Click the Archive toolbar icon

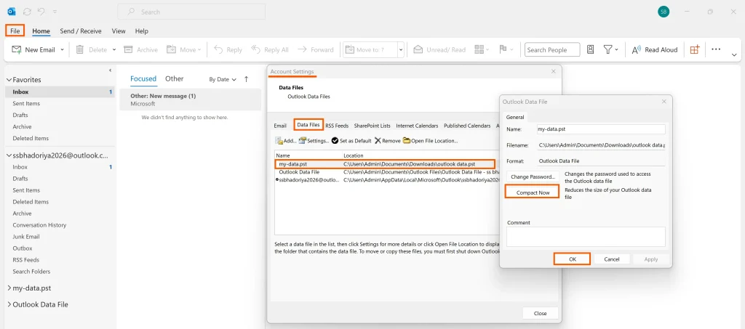pos(128,50)
